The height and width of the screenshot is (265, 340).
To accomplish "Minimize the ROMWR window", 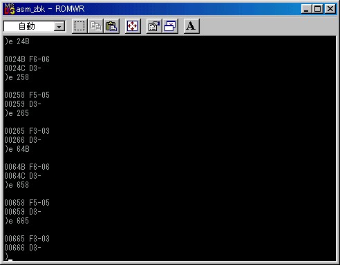I will [306, 9].
